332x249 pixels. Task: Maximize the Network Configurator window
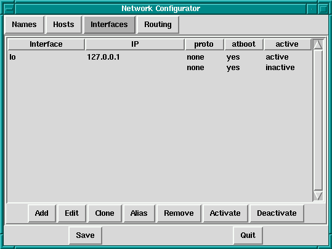coord(323,9)
